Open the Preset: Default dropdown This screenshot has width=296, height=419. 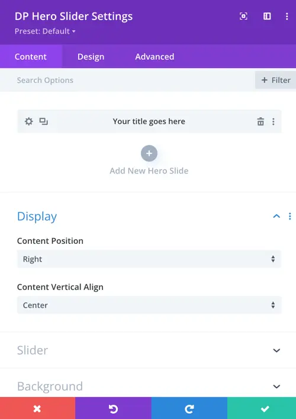45,31
